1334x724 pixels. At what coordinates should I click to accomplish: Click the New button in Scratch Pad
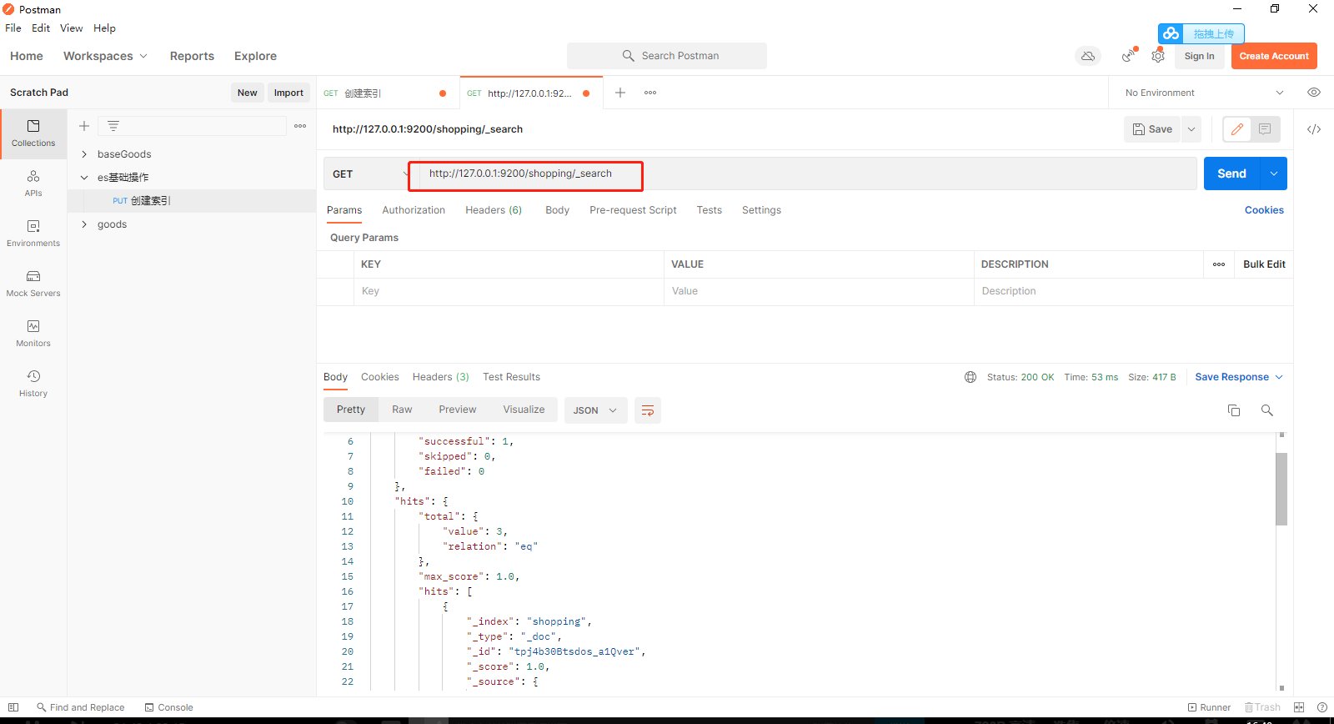click(x=248, y=93)
